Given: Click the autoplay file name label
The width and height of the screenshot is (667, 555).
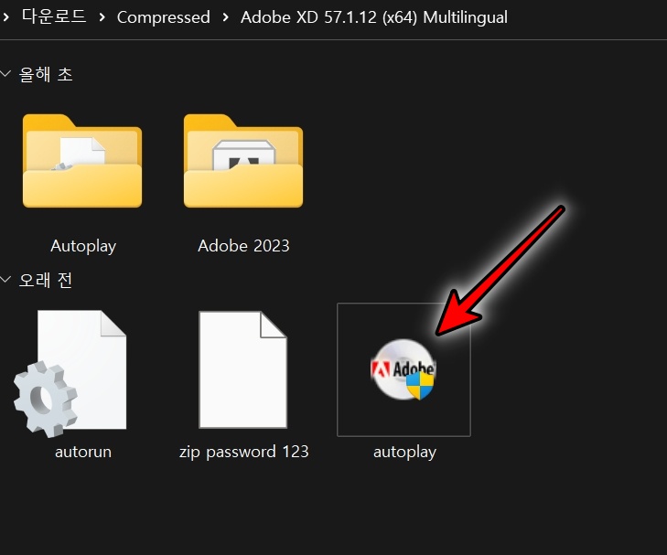Looking at the screenshot, I should pos(404,453).
